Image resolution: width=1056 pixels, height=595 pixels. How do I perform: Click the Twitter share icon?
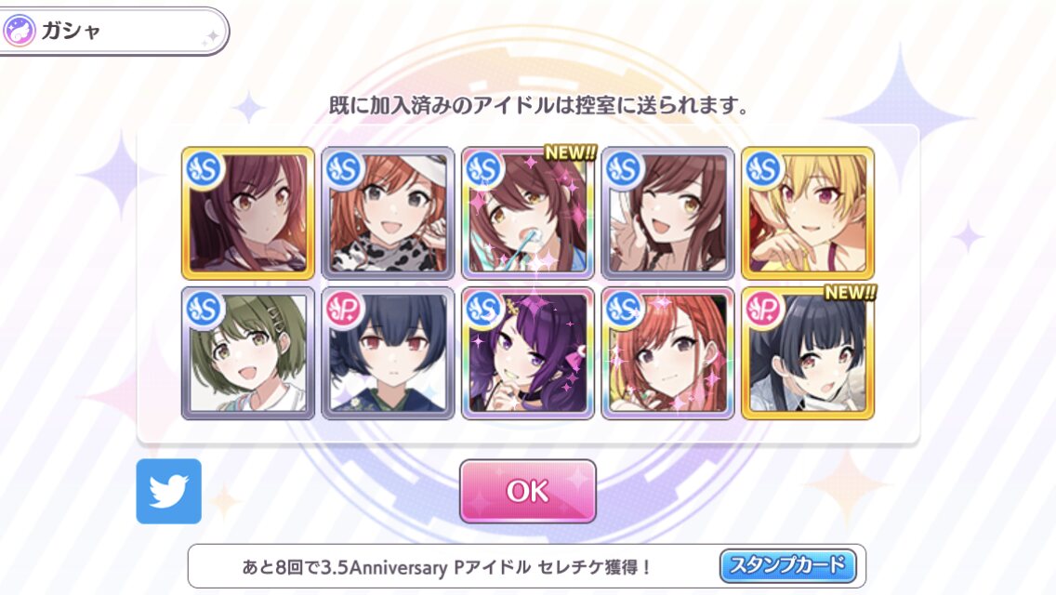point(168,491)
